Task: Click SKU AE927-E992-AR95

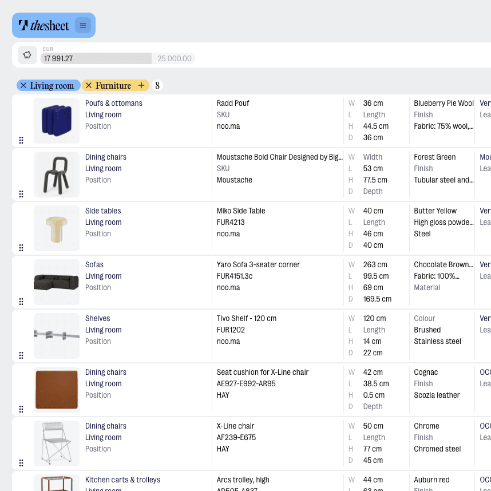Action: 246,384
